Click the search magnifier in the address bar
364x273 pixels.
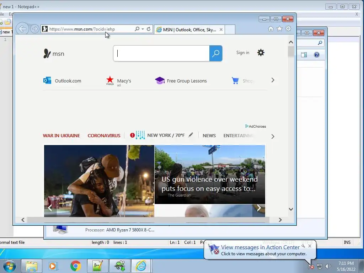(137, 29)
